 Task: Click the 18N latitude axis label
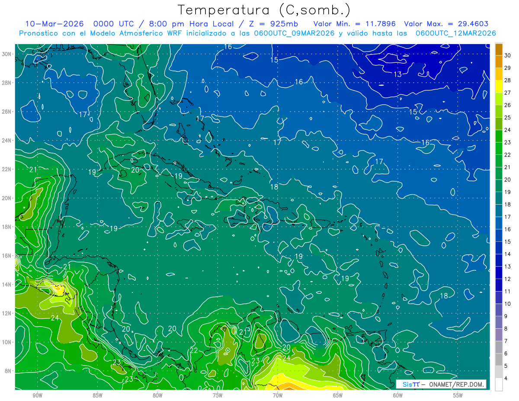7,227
